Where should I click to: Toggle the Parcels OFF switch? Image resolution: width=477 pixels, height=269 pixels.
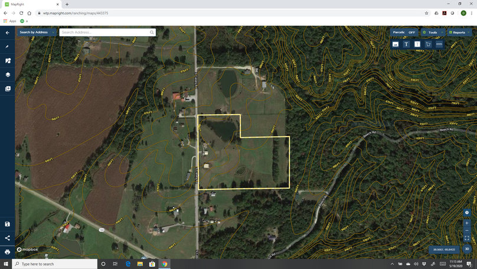coord(404,33)
